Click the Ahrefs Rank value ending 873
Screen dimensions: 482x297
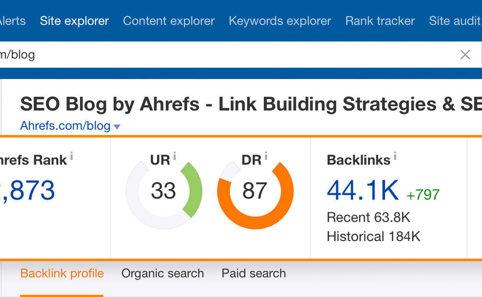[27, 190]
